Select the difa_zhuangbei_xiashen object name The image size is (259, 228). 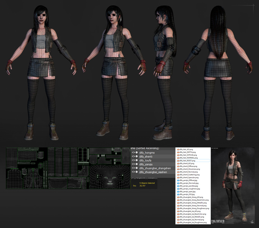tap(153, 172)
